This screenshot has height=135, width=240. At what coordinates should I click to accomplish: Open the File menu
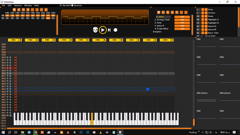pyautogui.click(x=3, y=6)
